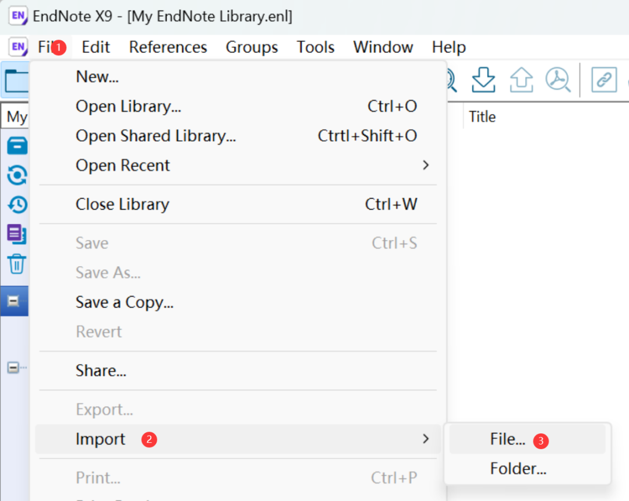Choose File... in the Import submenu
629x501 pixels.
pos(527,439)
